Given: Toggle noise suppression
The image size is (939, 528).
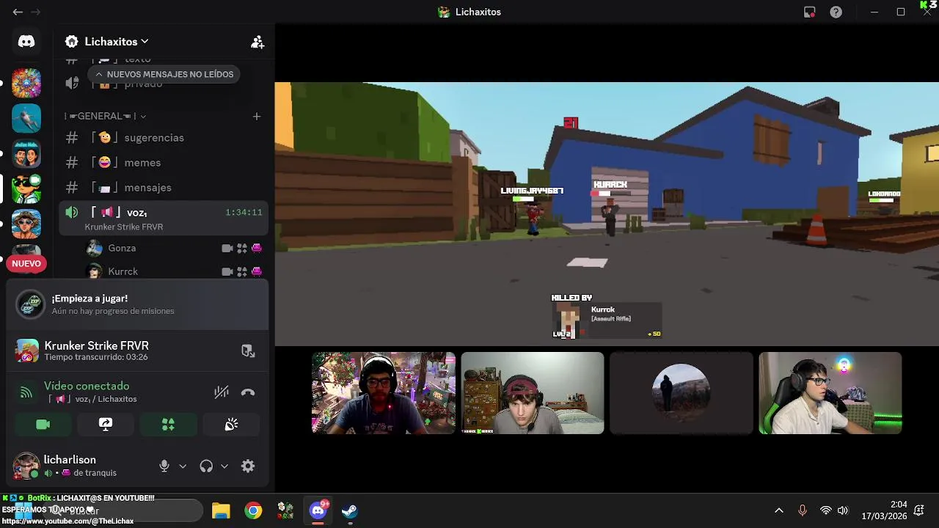Looking at the screenshot, I should [x=222, y=392].
